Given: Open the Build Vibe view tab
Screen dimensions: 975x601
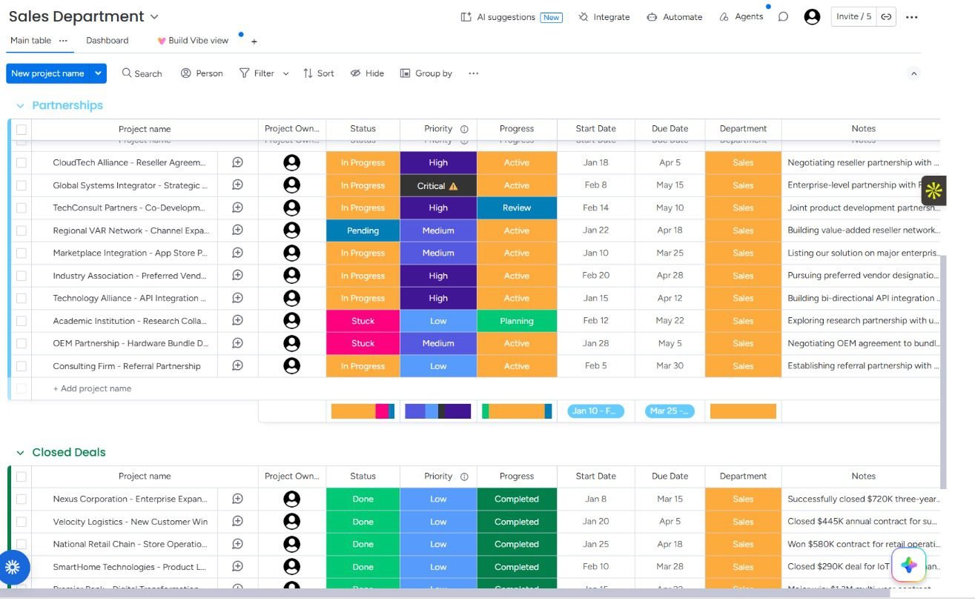Looking at the screenshot, I should click(x=193, y=41).
